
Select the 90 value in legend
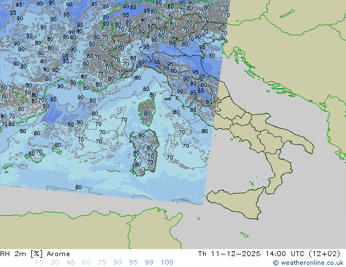click(x=117, y=263)
